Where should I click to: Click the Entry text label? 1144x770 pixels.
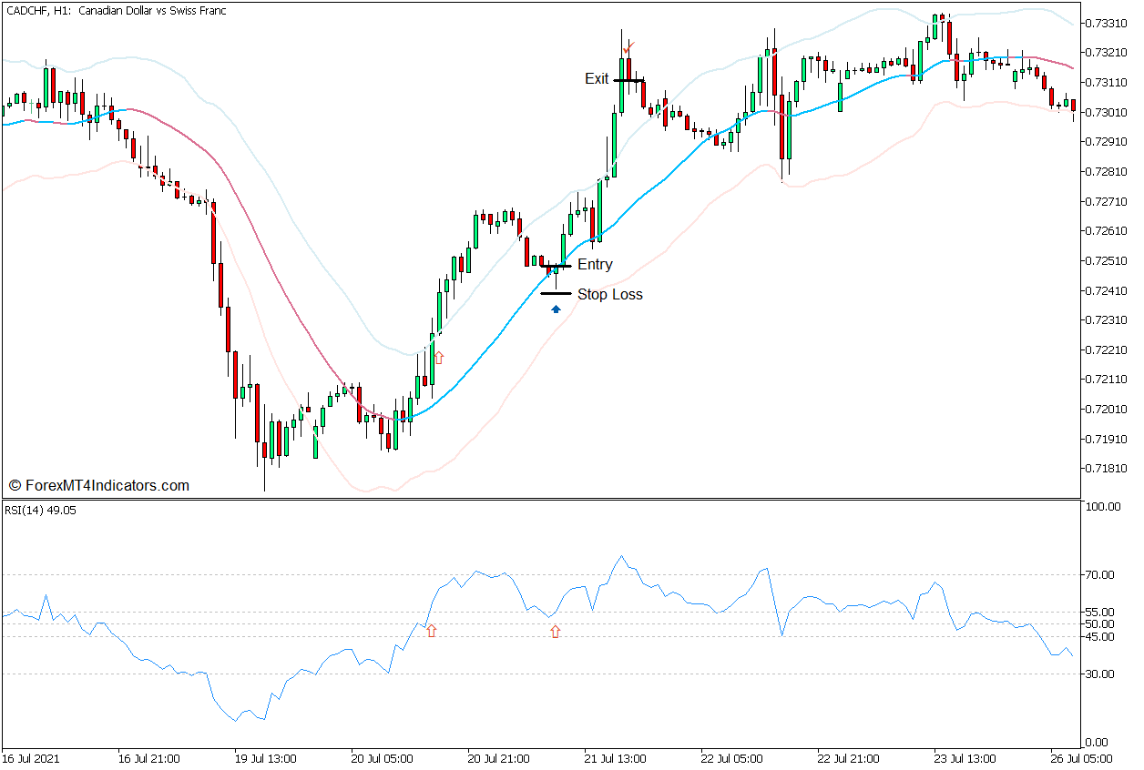point(595,265)
